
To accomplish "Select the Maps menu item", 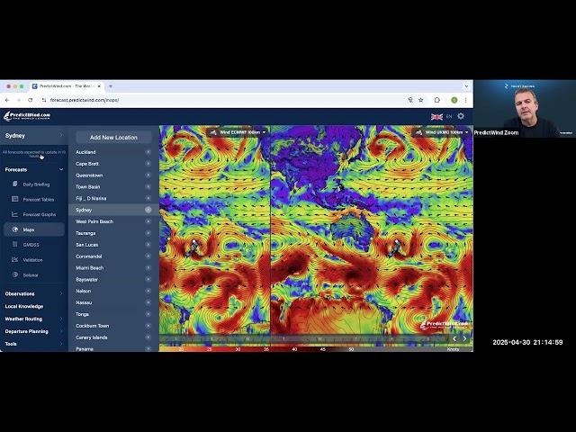I will pos(34,229).
